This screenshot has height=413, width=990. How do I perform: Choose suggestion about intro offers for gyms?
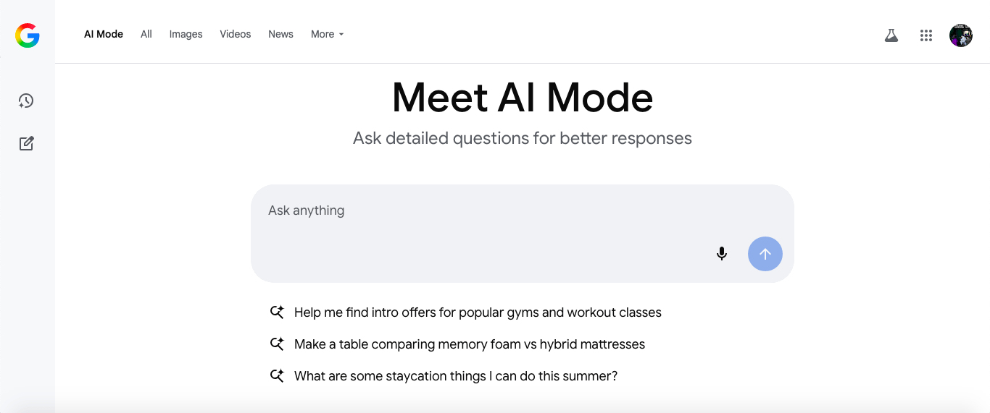(478, 312)
